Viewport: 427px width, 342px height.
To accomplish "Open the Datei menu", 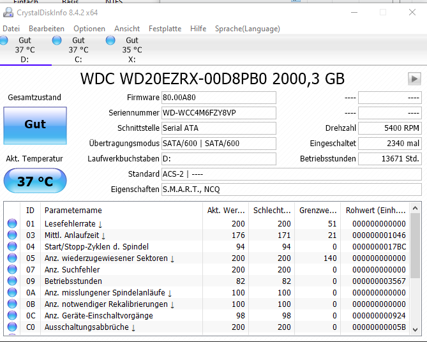I will 11,29.
